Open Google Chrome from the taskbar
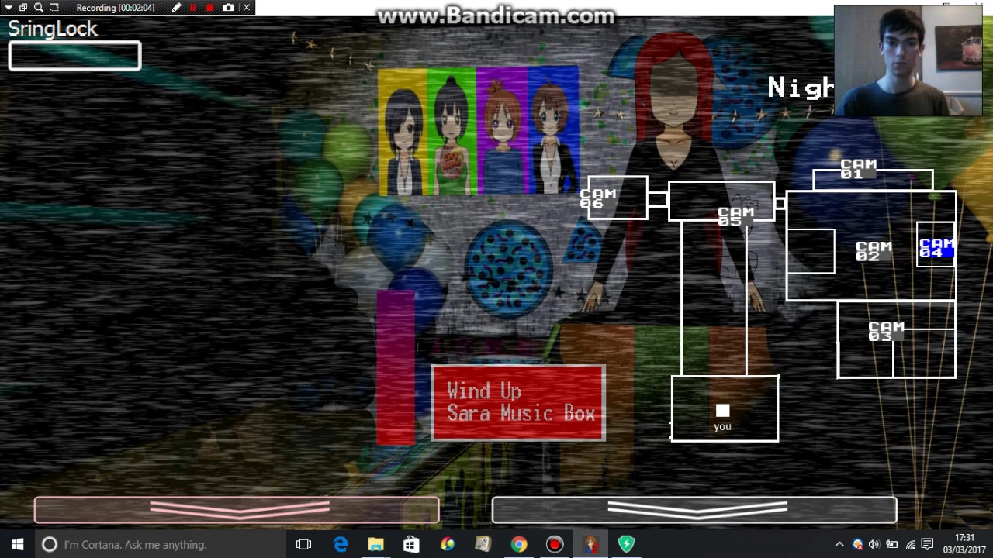The image size is (993, 558). [518, 544]
